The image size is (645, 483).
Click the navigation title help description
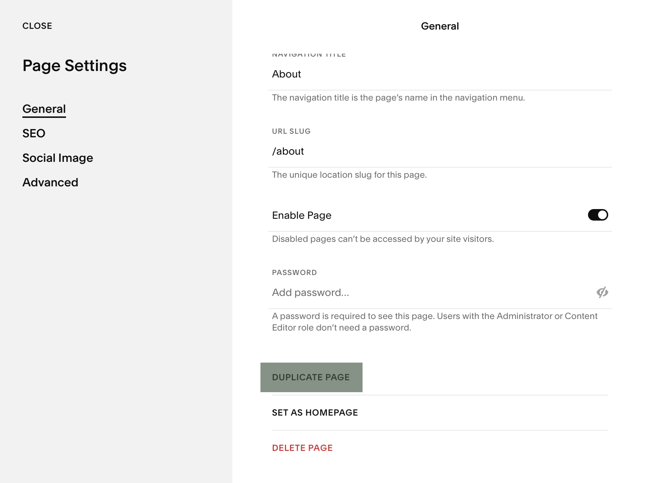point(398,98)
